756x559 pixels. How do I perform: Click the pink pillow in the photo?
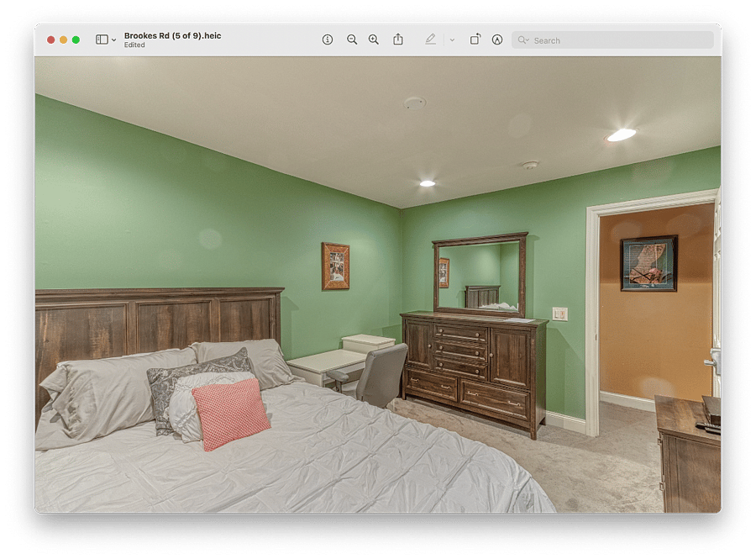coord(231,414)
